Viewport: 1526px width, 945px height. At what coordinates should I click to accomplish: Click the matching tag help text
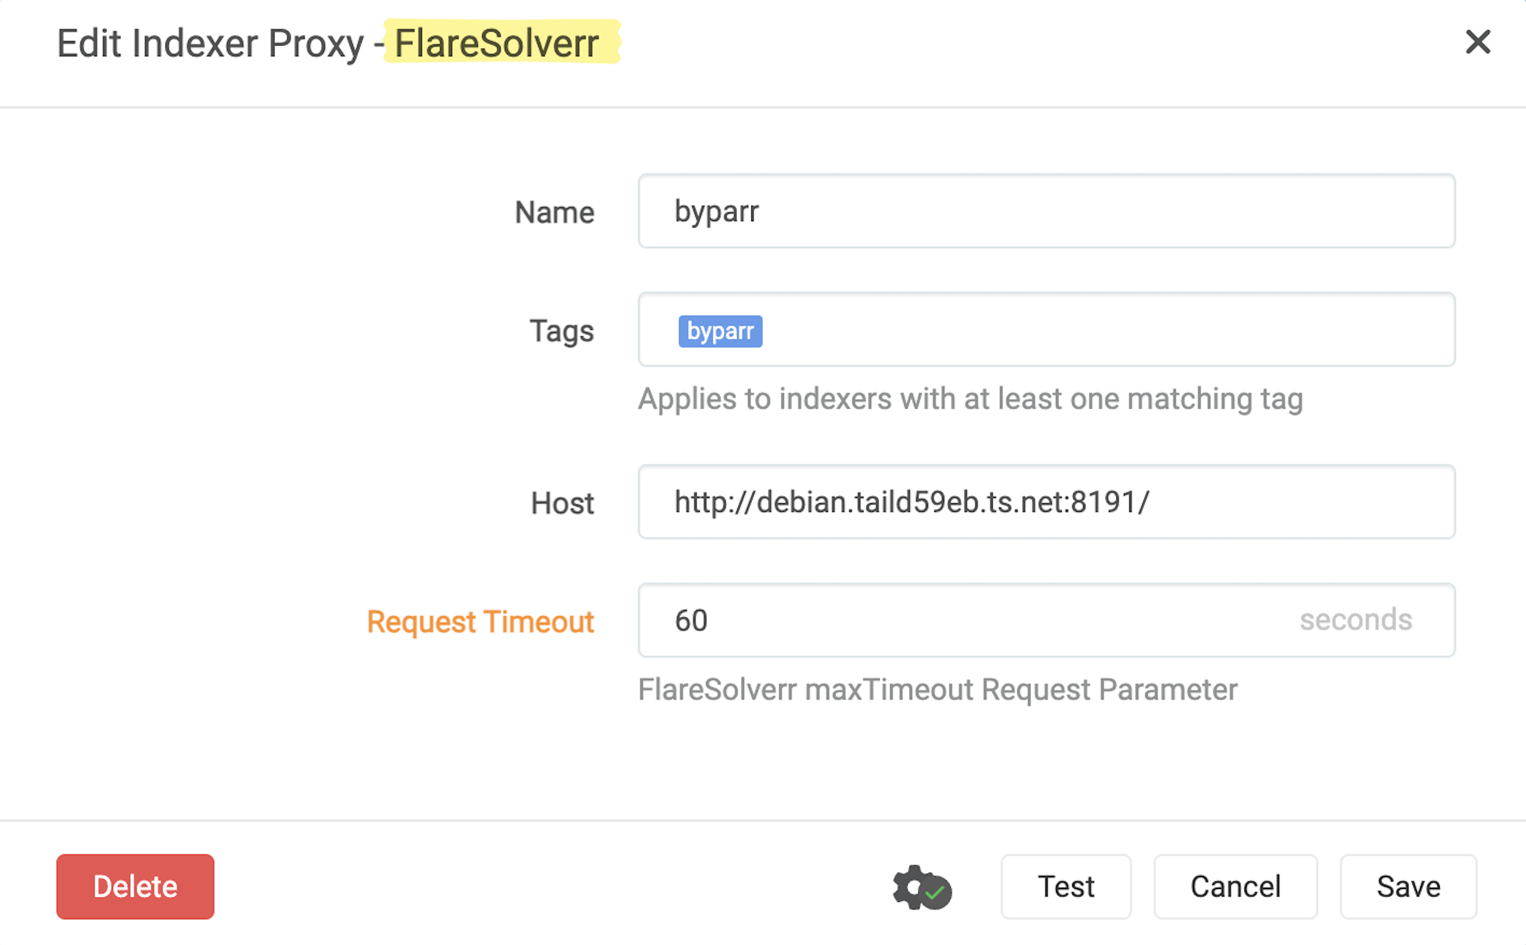click(971, 399)
